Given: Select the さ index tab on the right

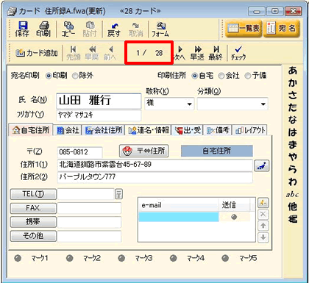Looking at the screenshot, I should tap(293, 96).
